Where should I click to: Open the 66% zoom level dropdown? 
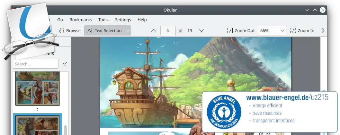pyautogui.click(x=272, y=30)
